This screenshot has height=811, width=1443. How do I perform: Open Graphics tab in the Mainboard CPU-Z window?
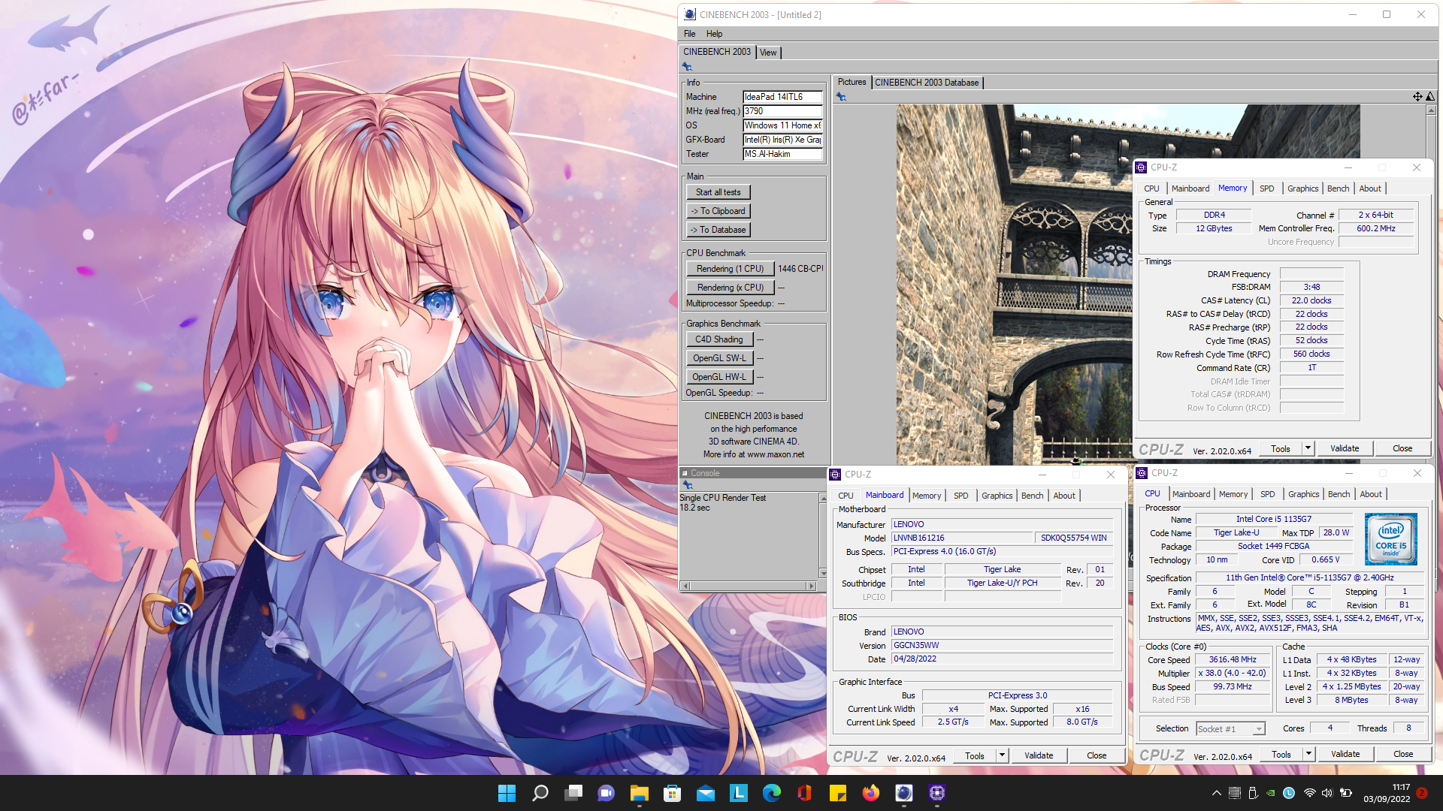point(997,496)
